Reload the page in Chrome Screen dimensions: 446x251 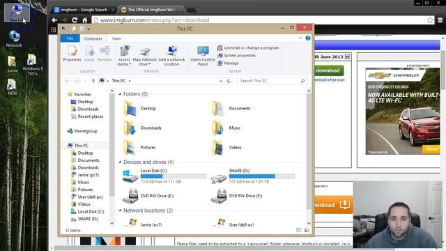pos(75,20)
